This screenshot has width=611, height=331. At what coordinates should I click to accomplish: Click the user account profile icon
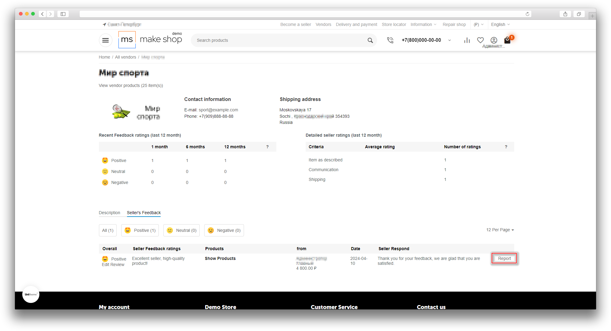click(x=494, y=40)
